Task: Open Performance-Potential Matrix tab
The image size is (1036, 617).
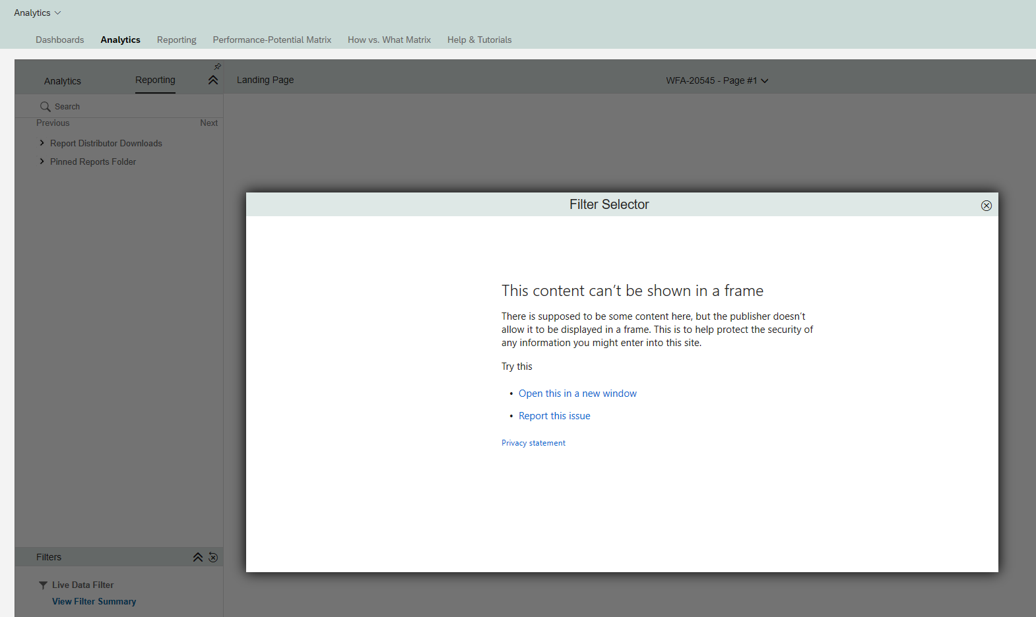Action: click(x=272, y=40)
